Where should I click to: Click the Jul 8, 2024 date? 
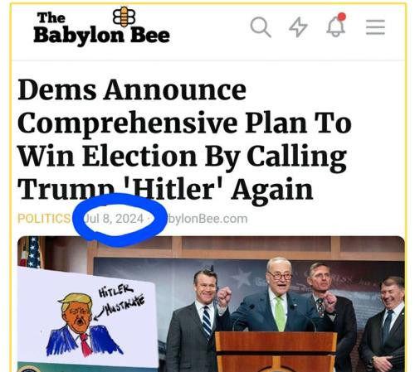point(114,219)
